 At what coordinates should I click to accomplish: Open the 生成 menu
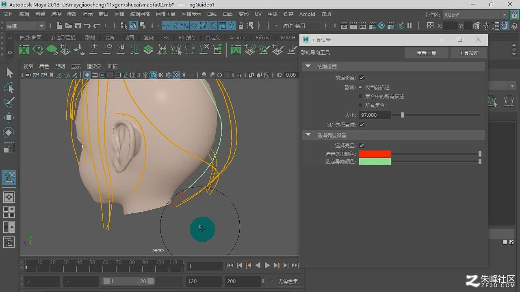[x=273, y=14]
